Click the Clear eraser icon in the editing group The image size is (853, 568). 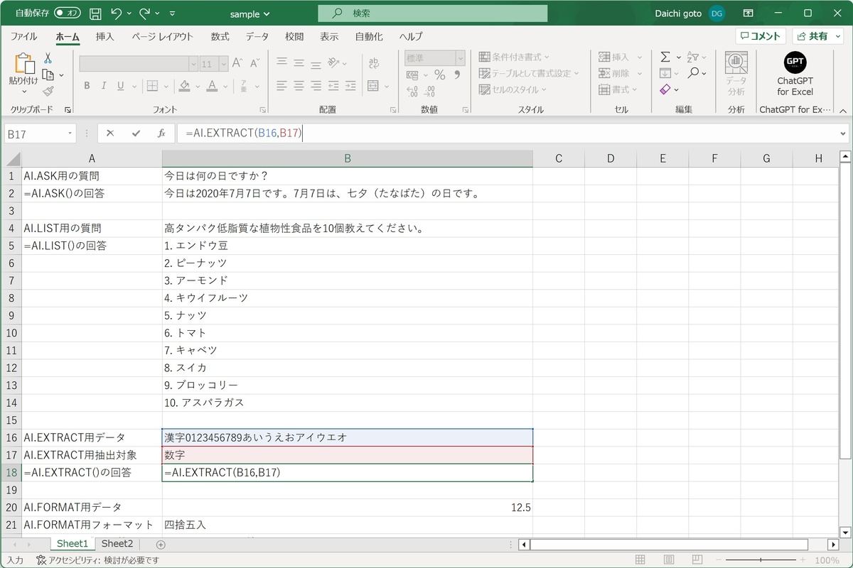[x=665, y=89]
